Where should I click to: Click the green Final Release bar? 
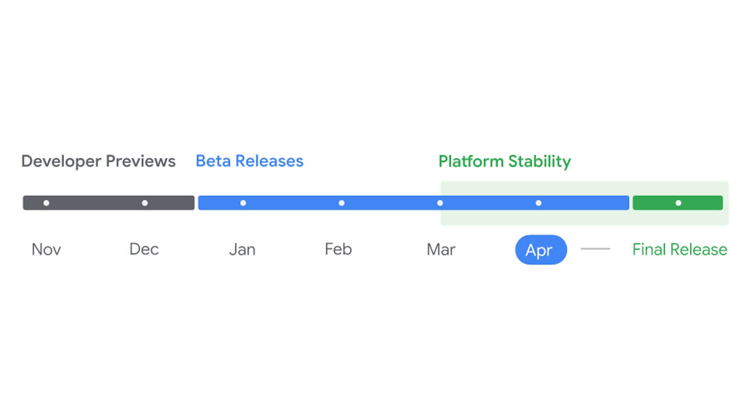678,203
